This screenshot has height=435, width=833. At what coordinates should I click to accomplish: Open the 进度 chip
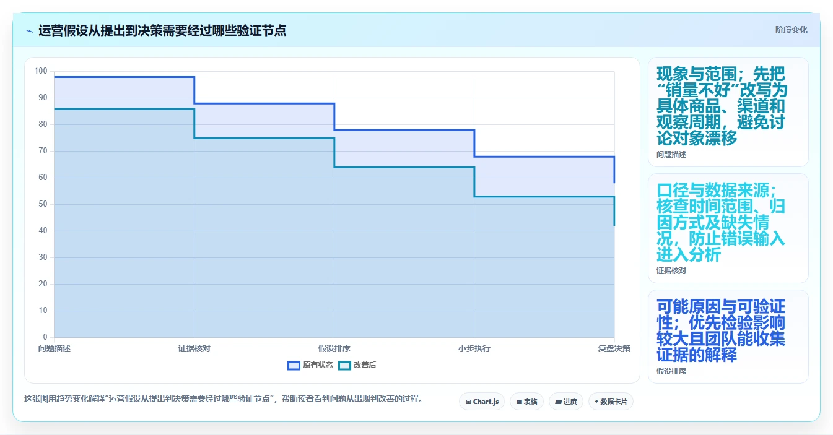566,402
